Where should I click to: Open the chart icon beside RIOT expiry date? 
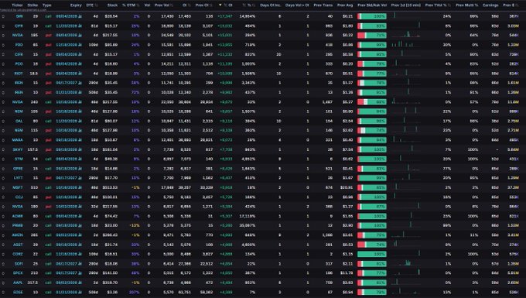click(x=80, y=74)
